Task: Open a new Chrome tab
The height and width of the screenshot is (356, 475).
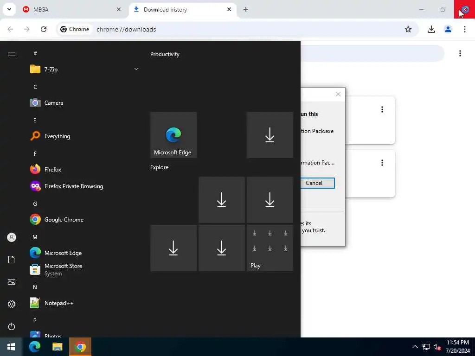Action: pyautogui.click(x=246, y=9)
